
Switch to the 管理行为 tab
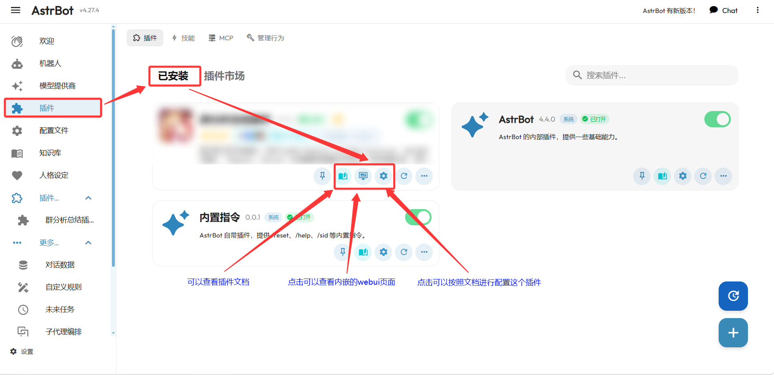[265, 38]
